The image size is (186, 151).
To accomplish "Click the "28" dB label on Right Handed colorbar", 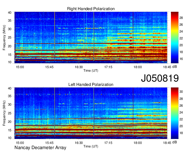I will click(x=181, y=18).
